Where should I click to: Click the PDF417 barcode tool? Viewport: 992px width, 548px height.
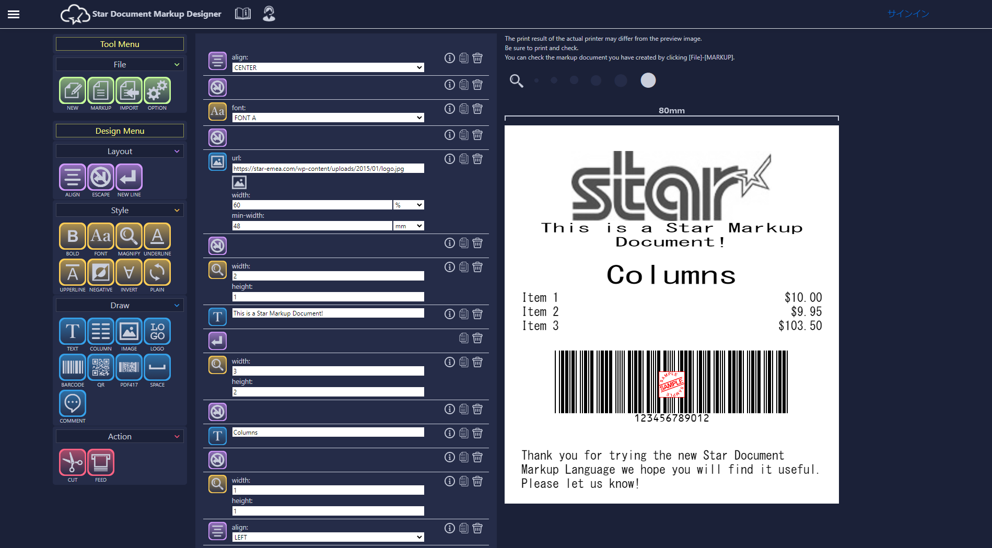click(x=129, y=367)
